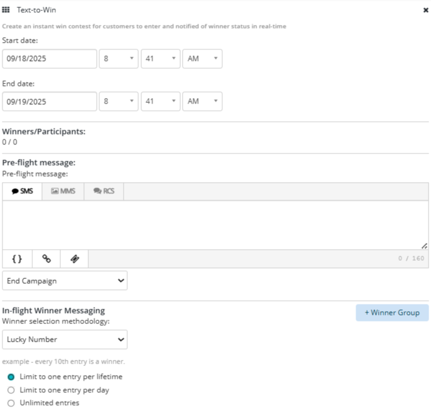431x408 pixels.
Task: Open the end date minute dropdown
Action: 161,102
